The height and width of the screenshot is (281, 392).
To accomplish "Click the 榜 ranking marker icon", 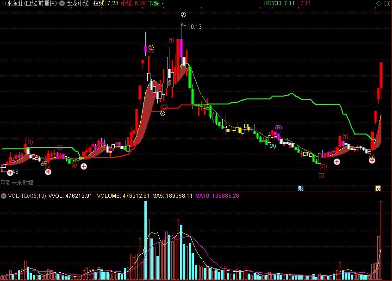I will [x=378, y=189].
